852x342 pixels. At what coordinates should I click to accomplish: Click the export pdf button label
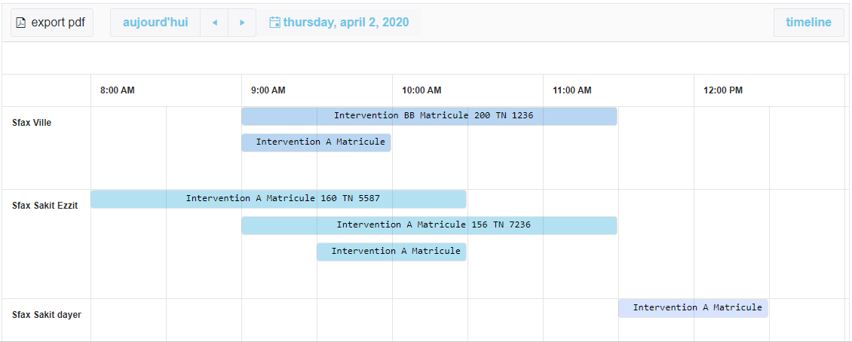click(58, 23)
